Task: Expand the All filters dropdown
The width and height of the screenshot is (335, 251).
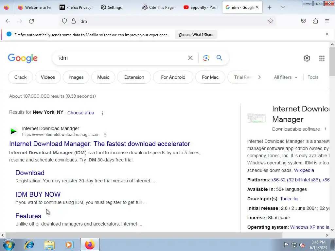Action: (x=285, y=77)
